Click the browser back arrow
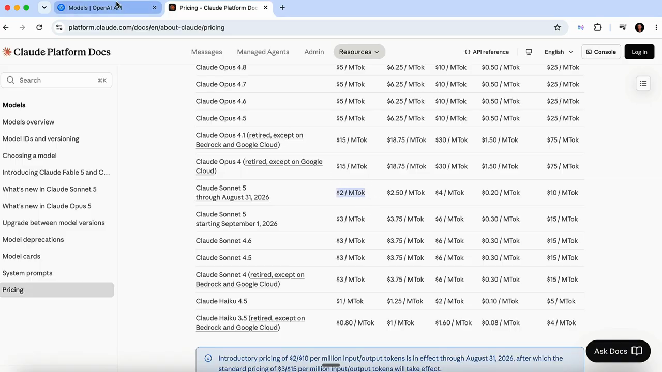The image size is (662, 372). (6, 27)
